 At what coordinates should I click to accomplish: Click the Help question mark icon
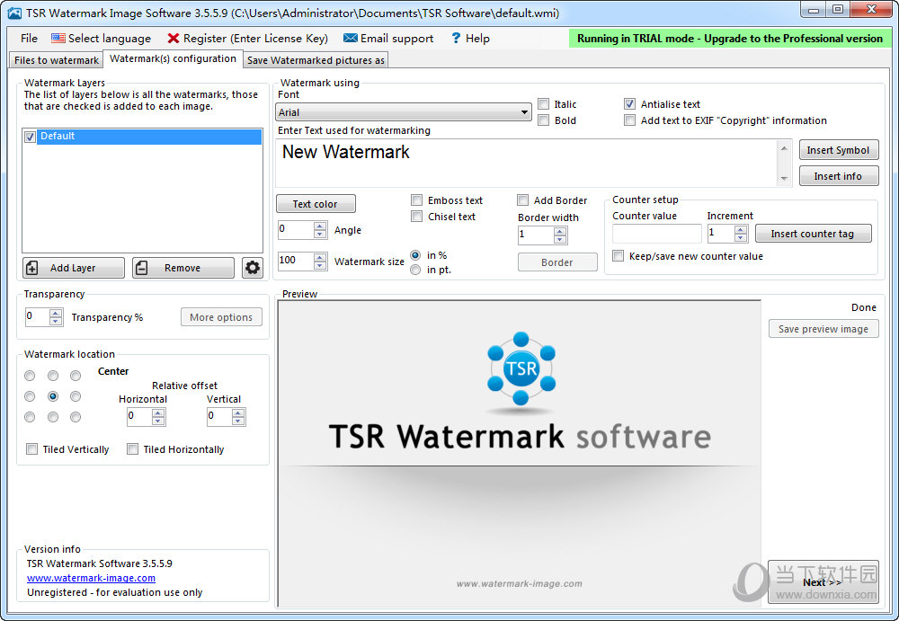tap(457, 39)
